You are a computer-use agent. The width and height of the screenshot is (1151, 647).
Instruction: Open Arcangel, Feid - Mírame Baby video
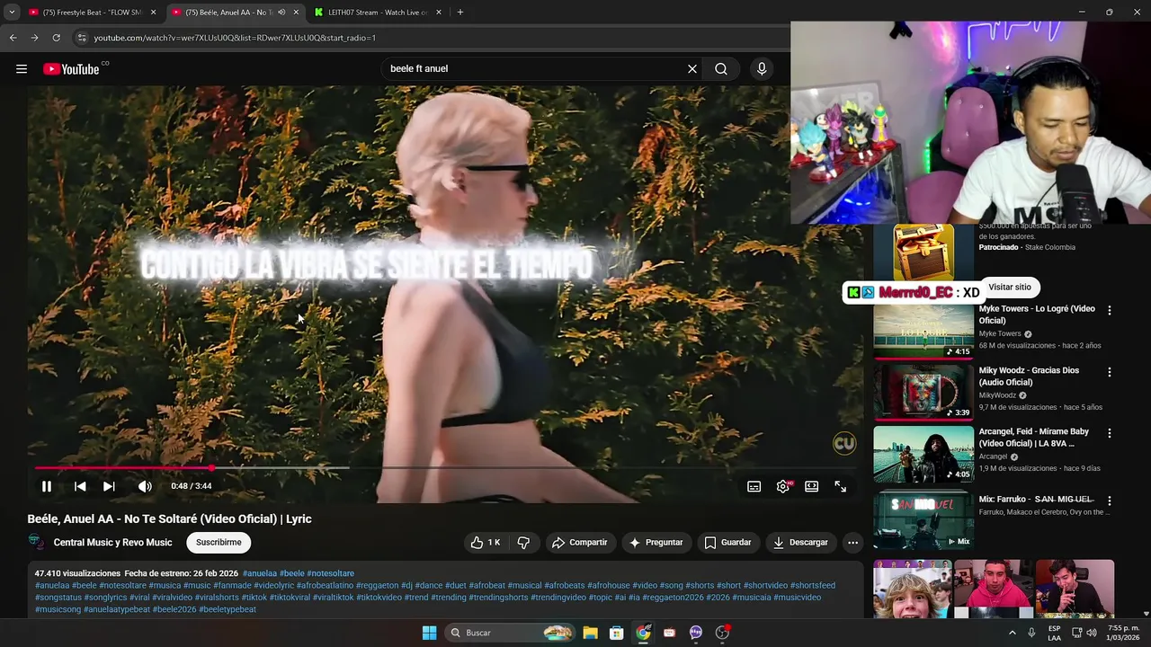(923, 454)
